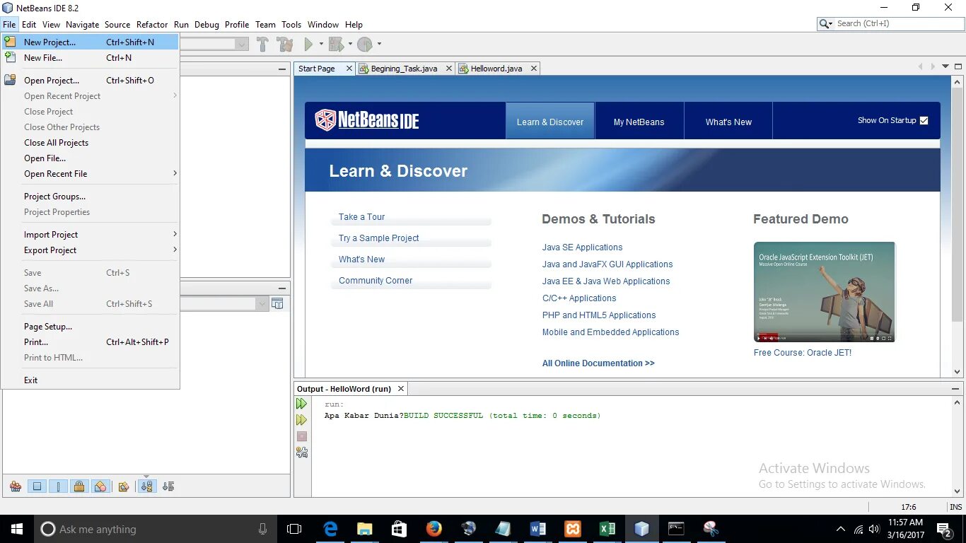Open the editor tab list dropdown arrow

[946, 66]
